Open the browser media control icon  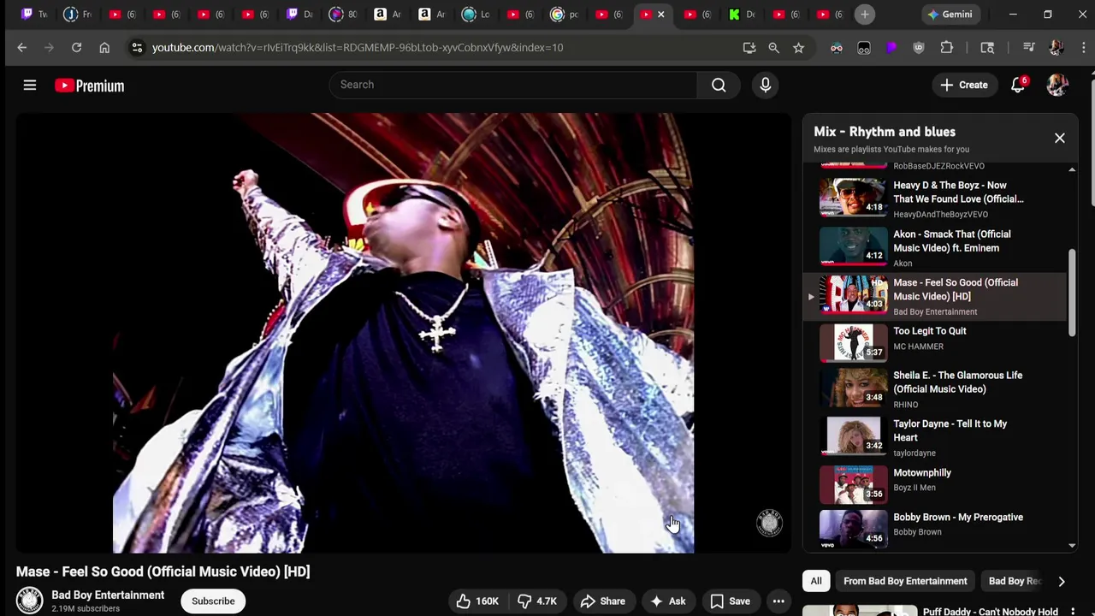pos(1029,48)
